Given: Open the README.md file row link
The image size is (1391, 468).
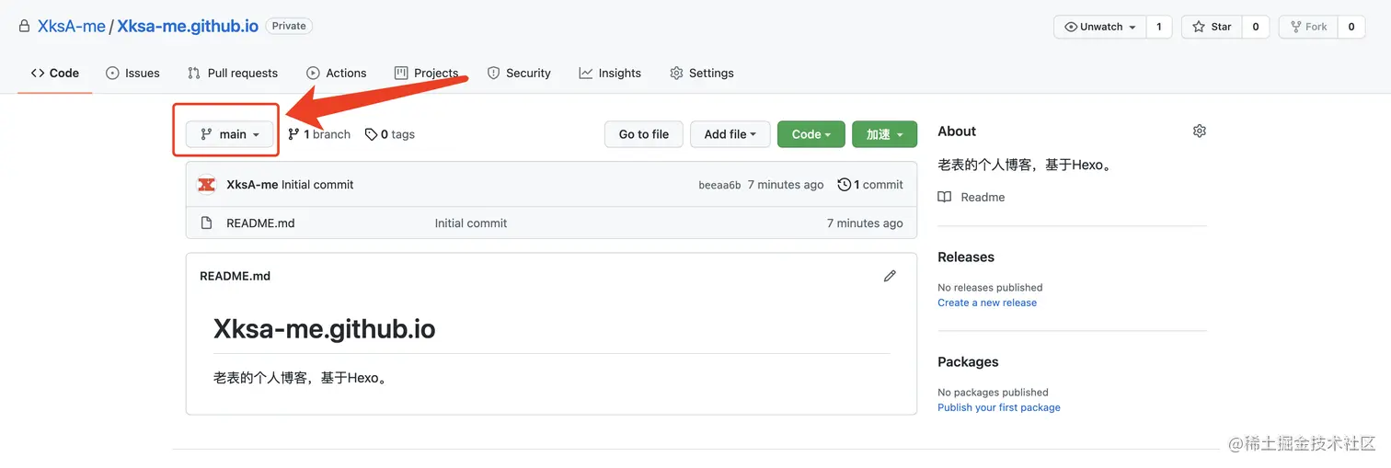Looking at the screenshot, I should [x=260, y=223].
